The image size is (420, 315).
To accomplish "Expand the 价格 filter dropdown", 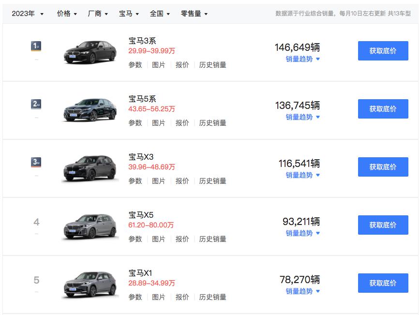I will click(67, 14).
